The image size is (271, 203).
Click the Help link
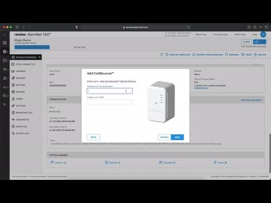[x=255, y=34]
